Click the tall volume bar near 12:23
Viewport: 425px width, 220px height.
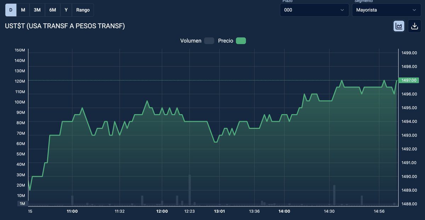point(190,190)
